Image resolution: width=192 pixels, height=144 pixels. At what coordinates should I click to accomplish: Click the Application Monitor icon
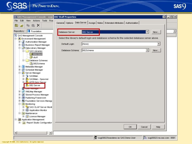tap(27, 110)
